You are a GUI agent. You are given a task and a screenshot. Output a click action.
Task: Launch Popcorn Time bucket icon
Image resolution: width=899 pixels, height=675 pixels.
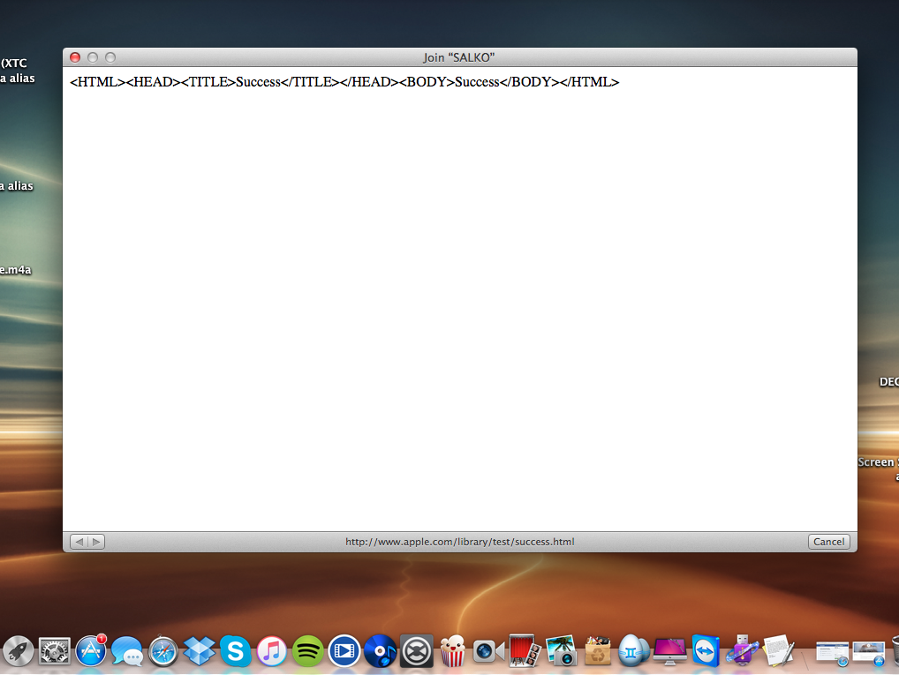(x=453, y=651)
